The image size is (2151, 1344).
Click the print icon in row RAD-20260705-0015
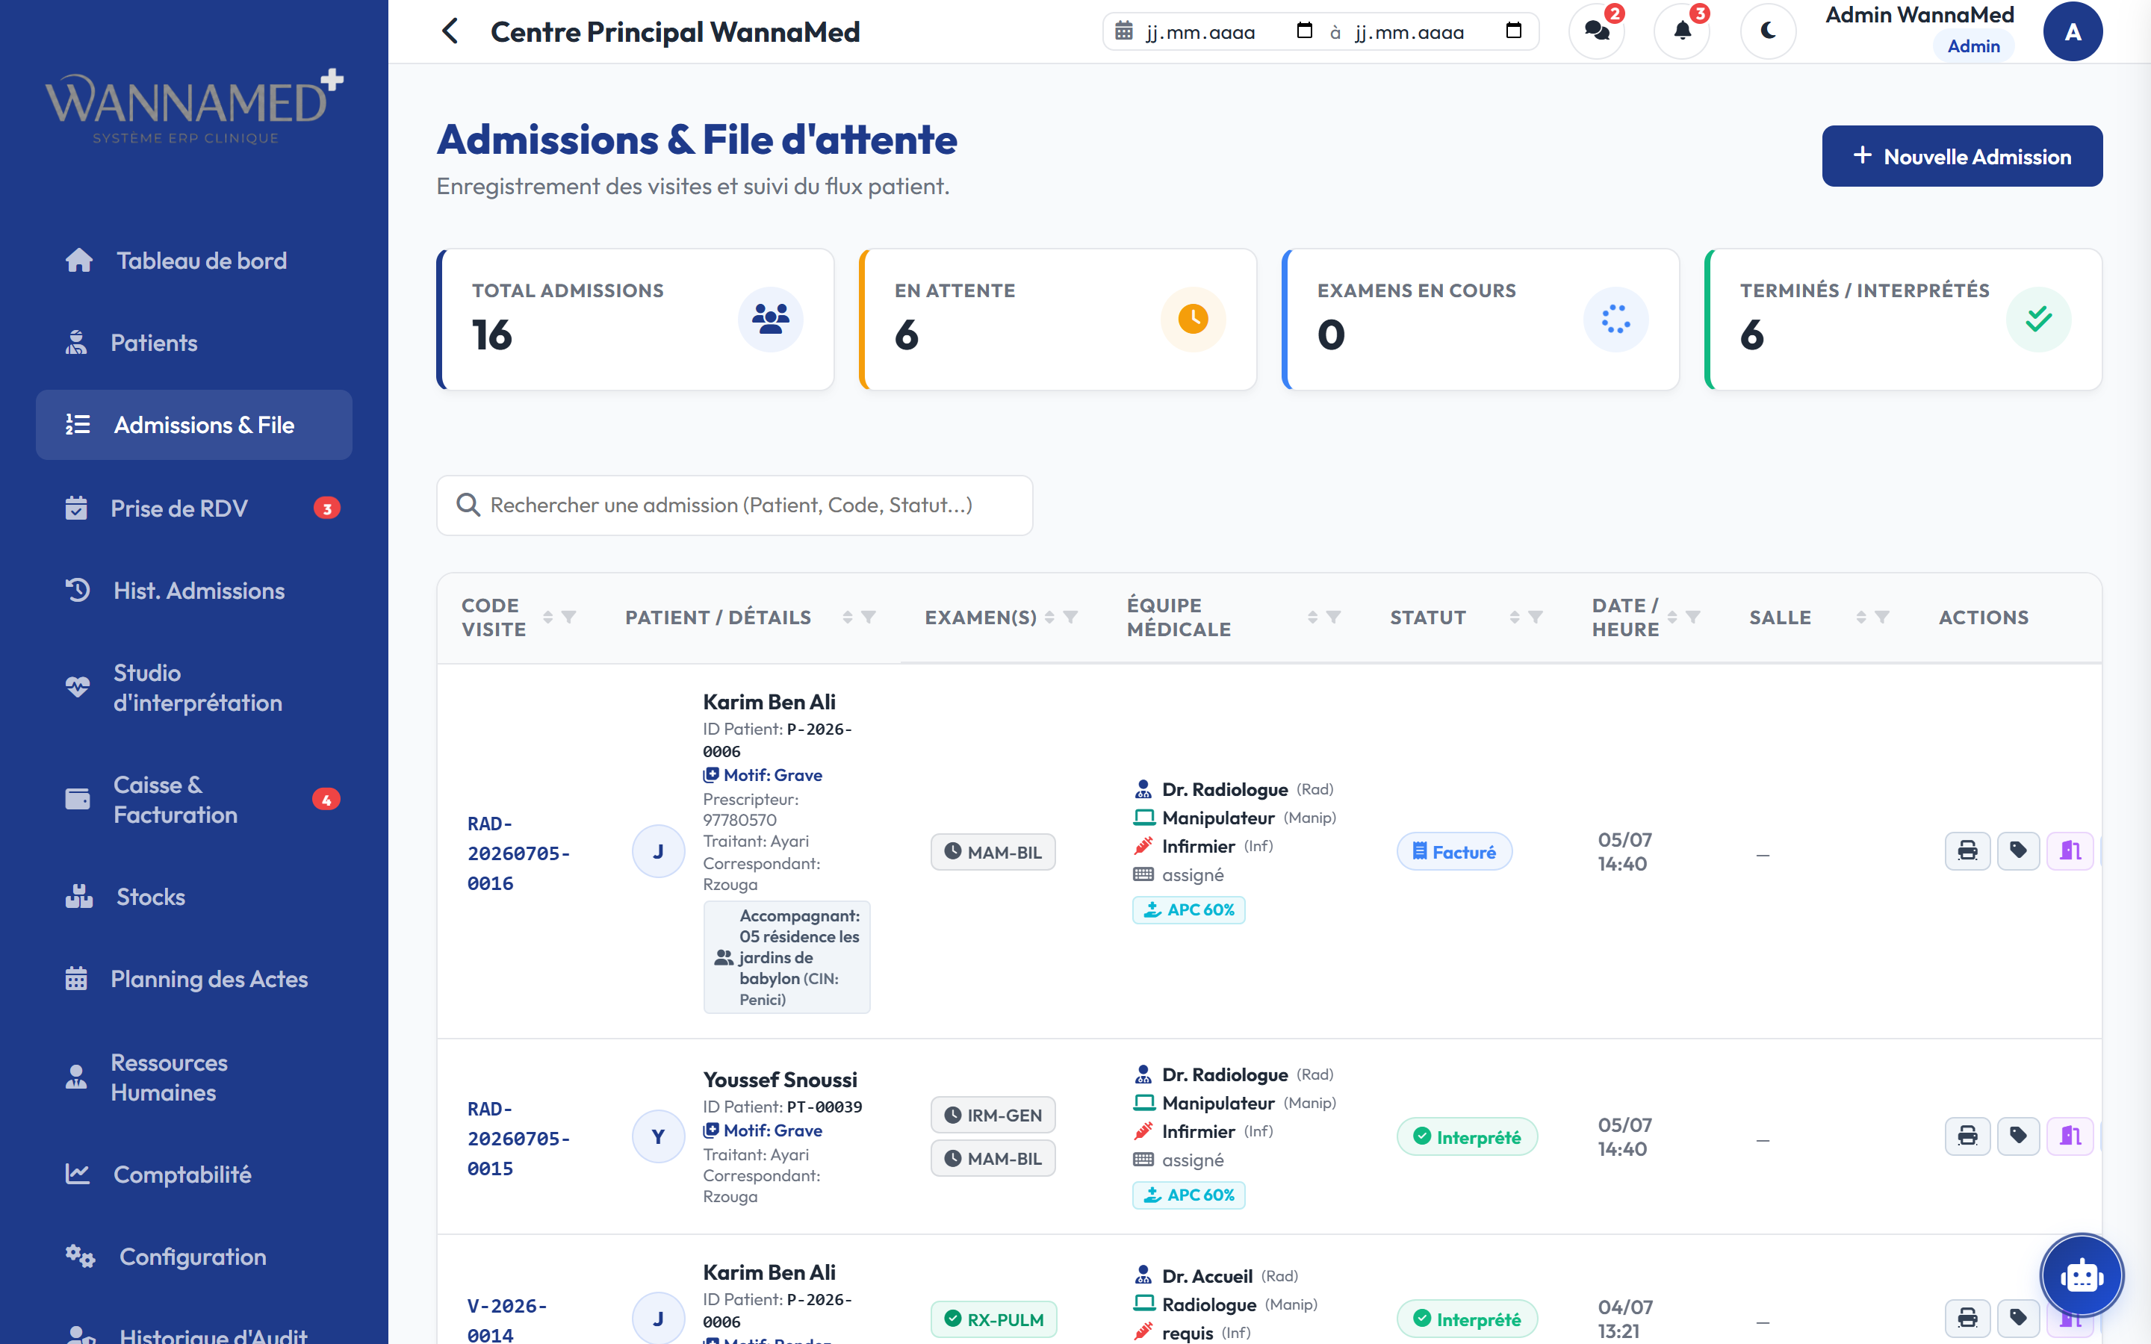click(1967, 1136)
